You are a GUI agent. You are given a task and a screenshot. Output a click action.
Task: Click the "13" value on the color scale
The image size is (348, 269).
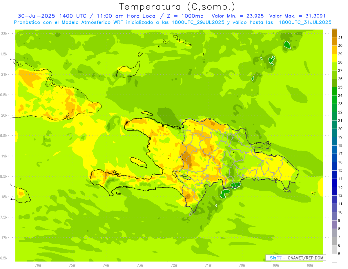pos(340,187)
